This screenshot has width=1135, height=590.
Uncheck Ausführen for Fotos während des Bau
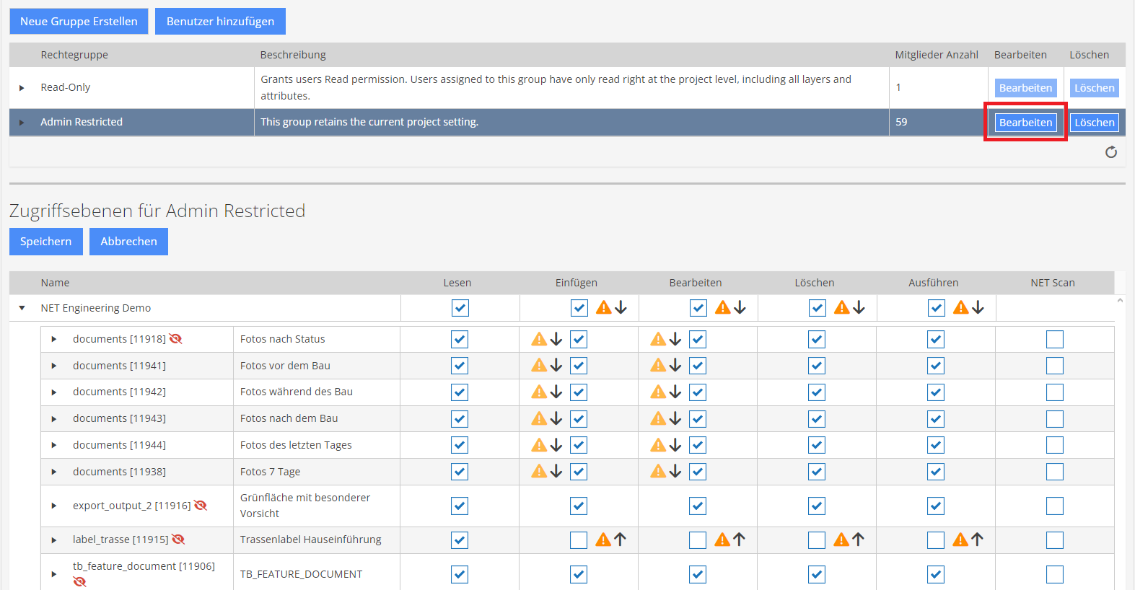pos(936,392)
